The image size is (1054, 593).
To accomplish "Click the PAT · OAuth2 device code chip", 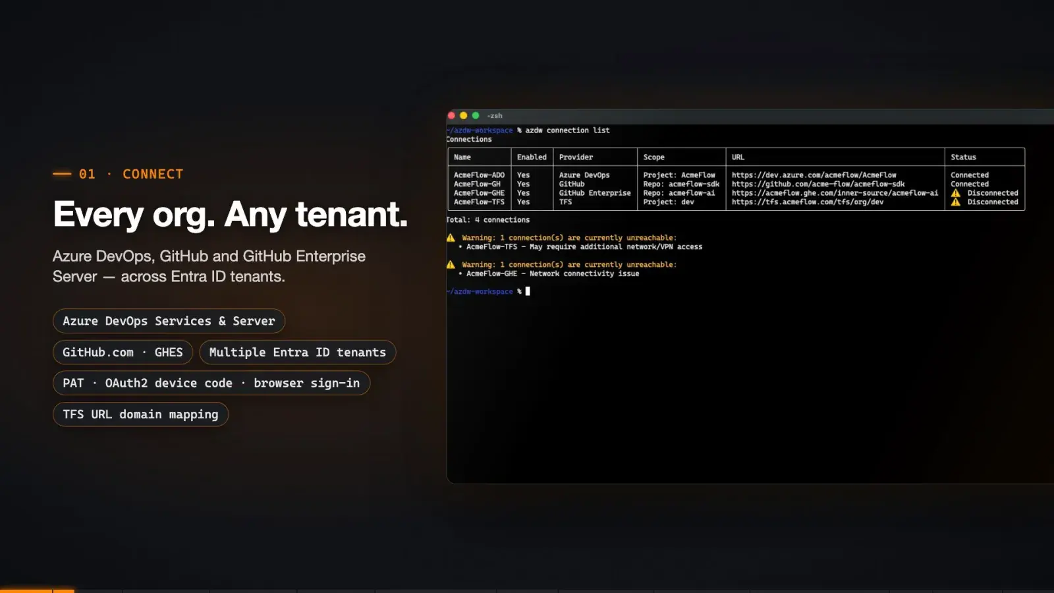I will tap(211, 383).
